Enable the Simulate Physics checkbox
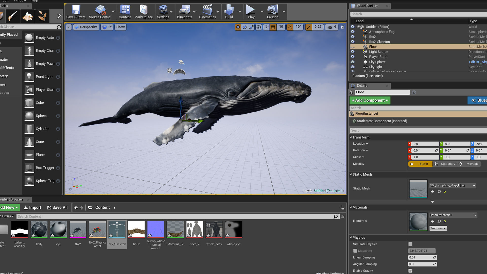487x274 pixels. pos(410,244)
